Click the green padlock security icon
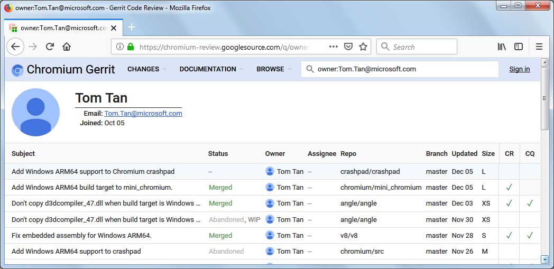This screenshot has width=554, height=269. pos(131,47)
